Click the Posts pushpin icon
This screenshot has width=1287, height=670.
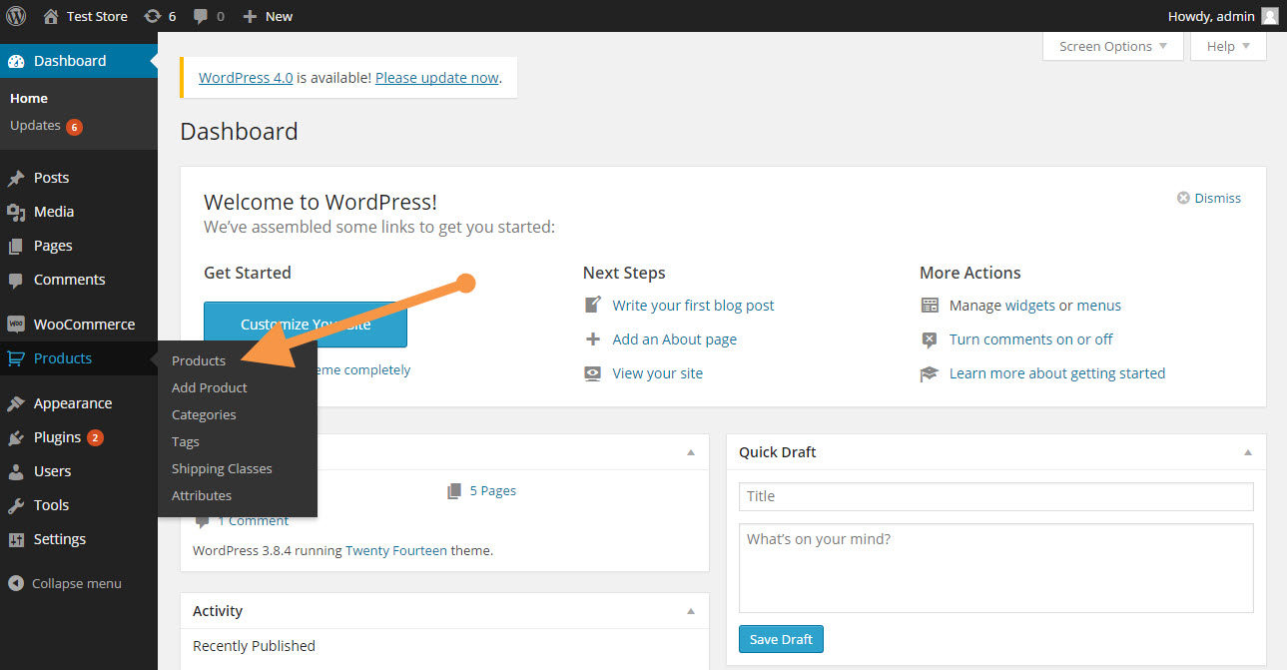point(16,178)
